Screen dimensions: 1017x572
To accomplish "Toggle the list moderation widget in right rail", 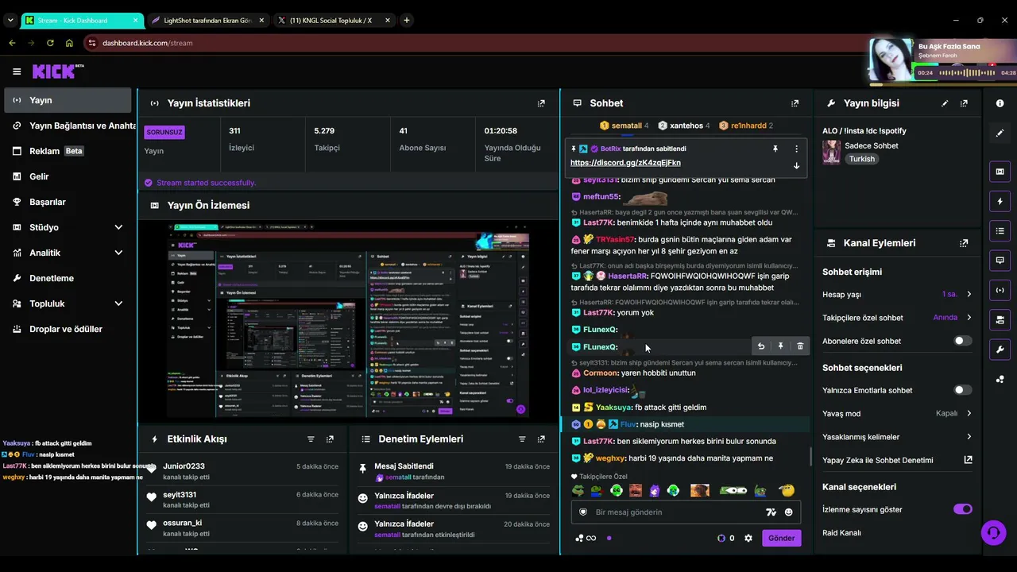I will tap(1000, 231).
